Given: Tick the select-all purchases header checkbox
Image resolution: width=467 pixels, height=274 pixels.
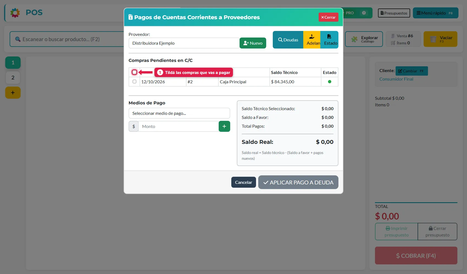Looking at the screenshot, I should coord(134,72).
